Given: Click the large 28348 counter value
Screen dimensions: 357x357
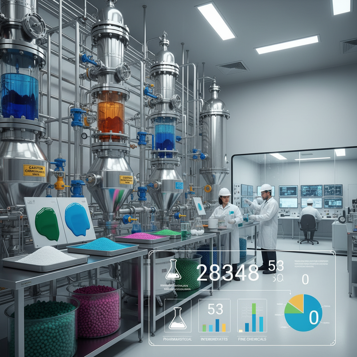Looking at the screenshot, I should coord(228,273).
